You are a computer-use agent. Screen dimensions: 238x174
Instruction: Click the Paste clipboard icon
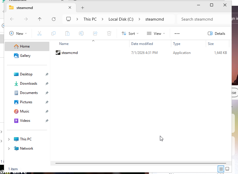coord(67,33)
